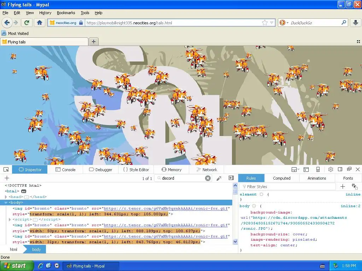Image resolution: width=362 pixels, height=271 pixels.
Task: Open a new tab with plus button
Action: click(93, 42)
